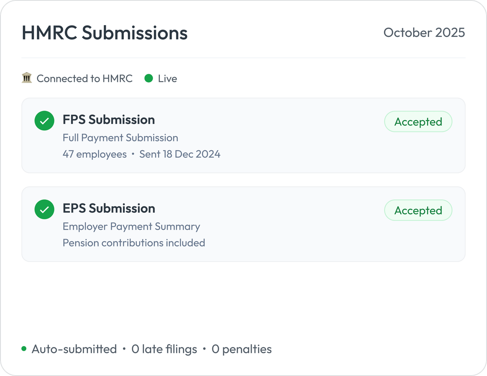Screen dimensions: 487x376
Task: Select the HMRC Submissions heading
Action: [x=105, y=33]
